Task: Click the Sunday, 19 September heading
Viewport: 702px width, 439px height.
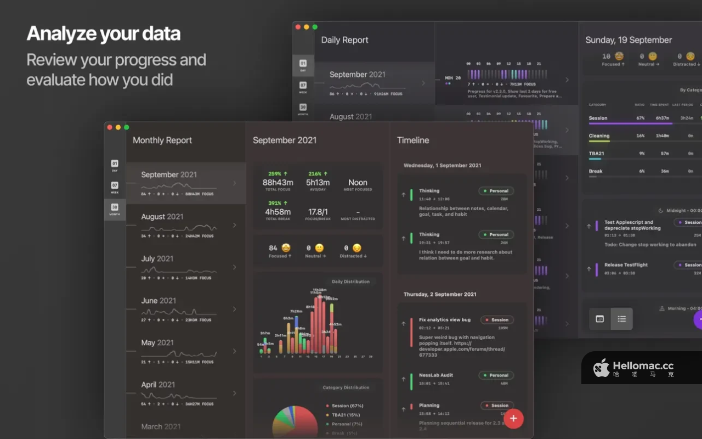Action: (629, 40)
